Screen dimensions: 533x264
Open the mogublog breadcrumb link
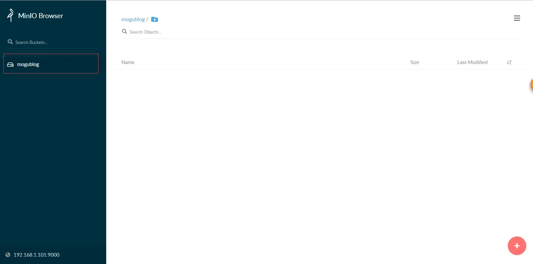[x=133, y=19]
